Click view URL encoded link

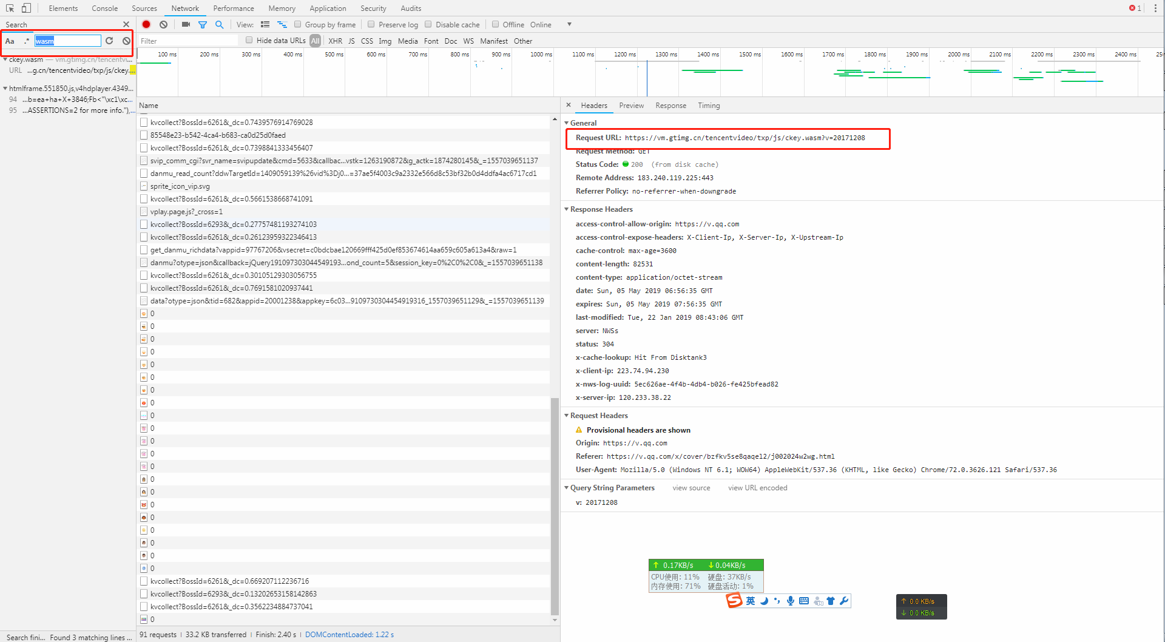(x=757, y=487)
